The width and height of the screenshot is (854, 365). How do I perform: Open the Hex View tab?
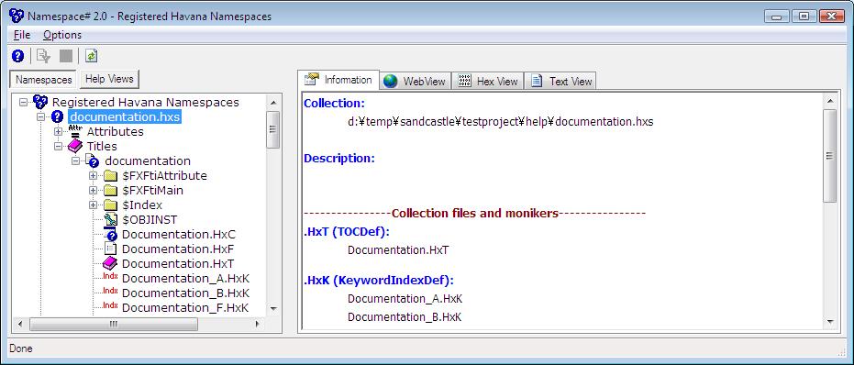488,82
